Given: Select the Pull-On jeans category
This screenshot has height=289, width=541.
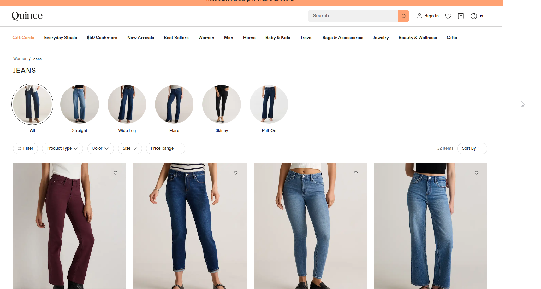Looking at the screenshot, I should click(x=269, y=104).
